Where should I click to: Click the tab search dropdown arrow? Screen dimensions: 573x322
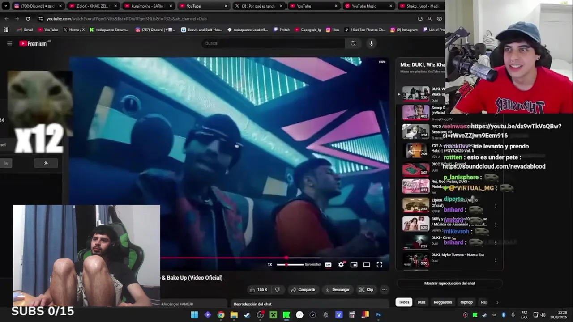tap(6, 6)
